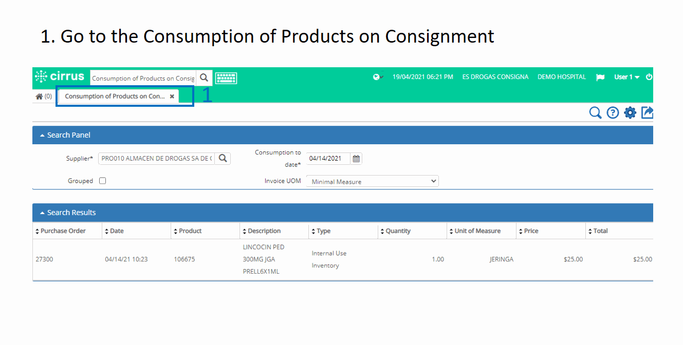Click the top search input field
Image resolution: width=683 pixels, height=345 pixels.
click(143, 78)
